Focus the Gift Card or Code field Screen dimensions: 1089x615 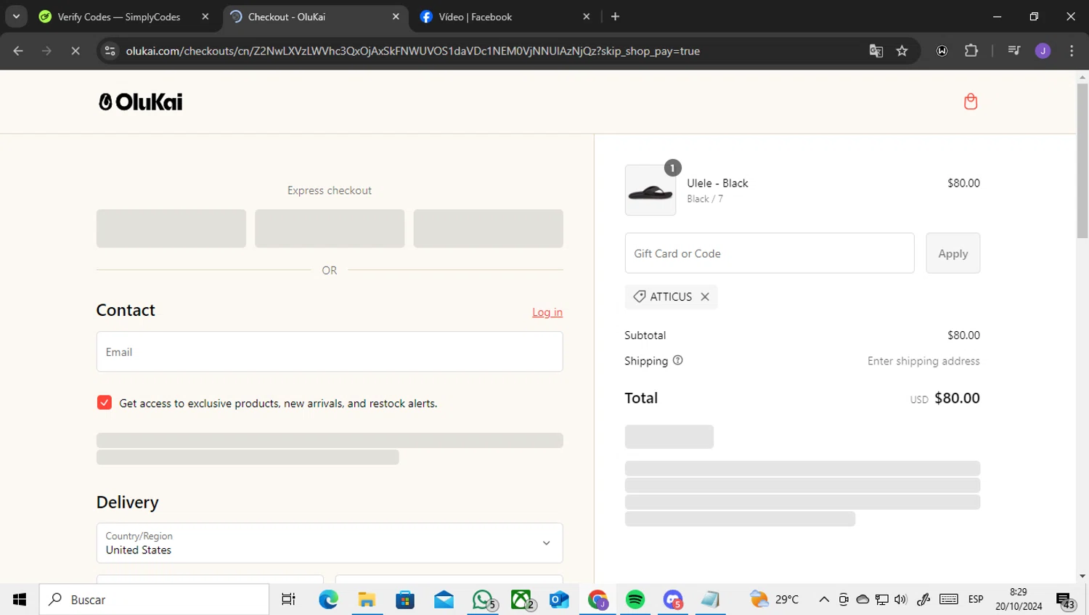[770, 253]
